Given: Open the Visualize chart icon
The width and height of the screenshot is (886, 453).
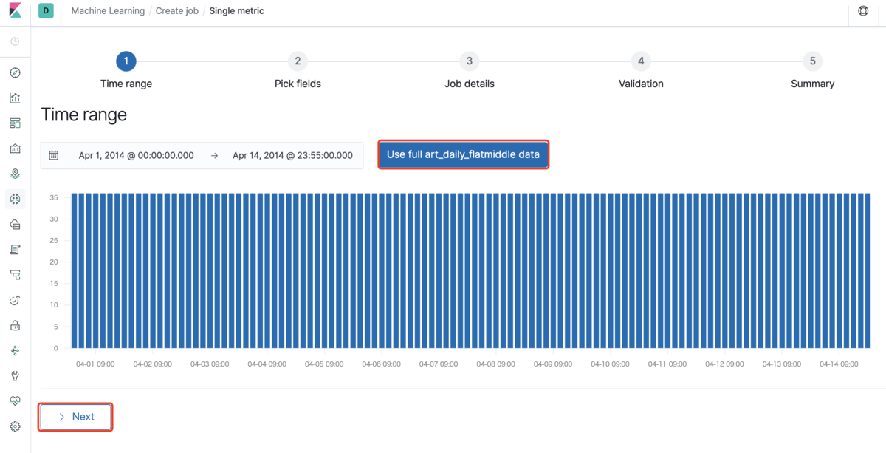Looking at the screenshot, I should [15, 98].
